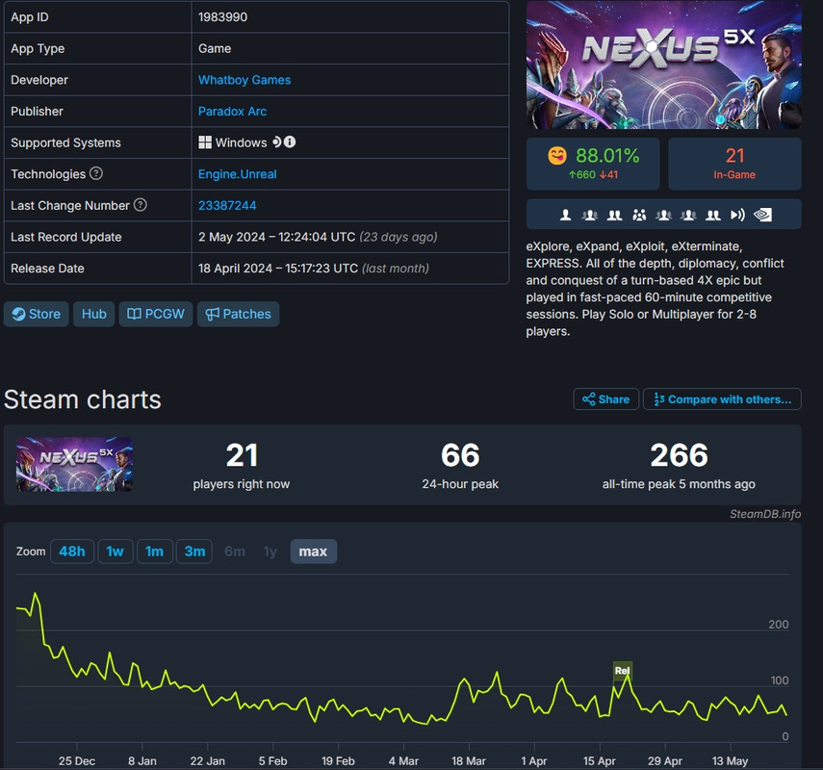
Task: Set chart zoom to 1w
Action: 115,552
